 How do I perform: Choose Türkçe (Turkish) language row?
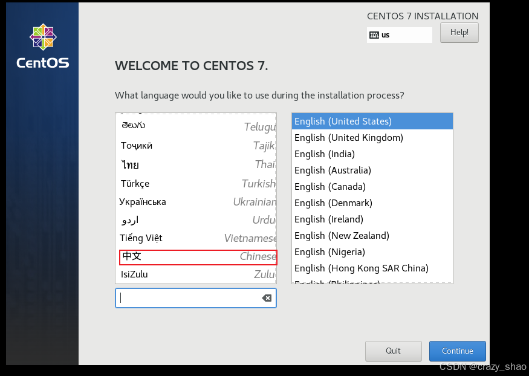pyautogui.click(x=196, y=183)
